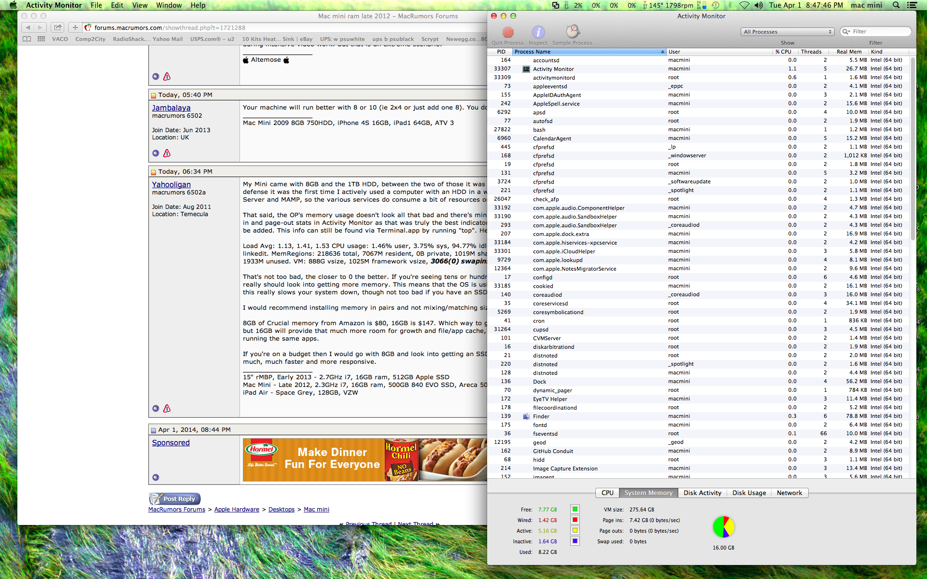Screen dimensions: 927x579
Task: Click the yellow Active memory swatch
Action: pos(575,530)
